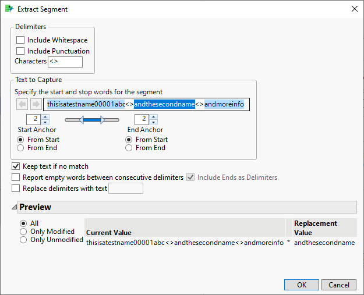Enable Replace delimiters with text option
The width and height of the screenshot is (364, 295).
tap(16, 189)
